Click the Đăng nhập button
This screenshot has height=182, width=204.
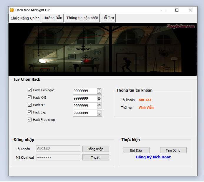coord(96,149)
